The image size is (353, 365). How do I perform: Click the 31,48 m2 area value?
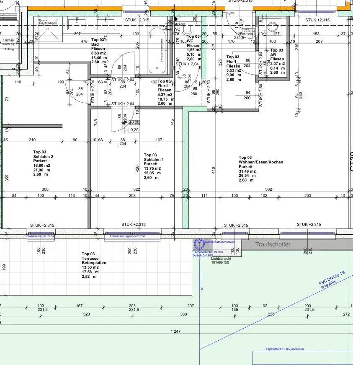[x=247, y=171]
